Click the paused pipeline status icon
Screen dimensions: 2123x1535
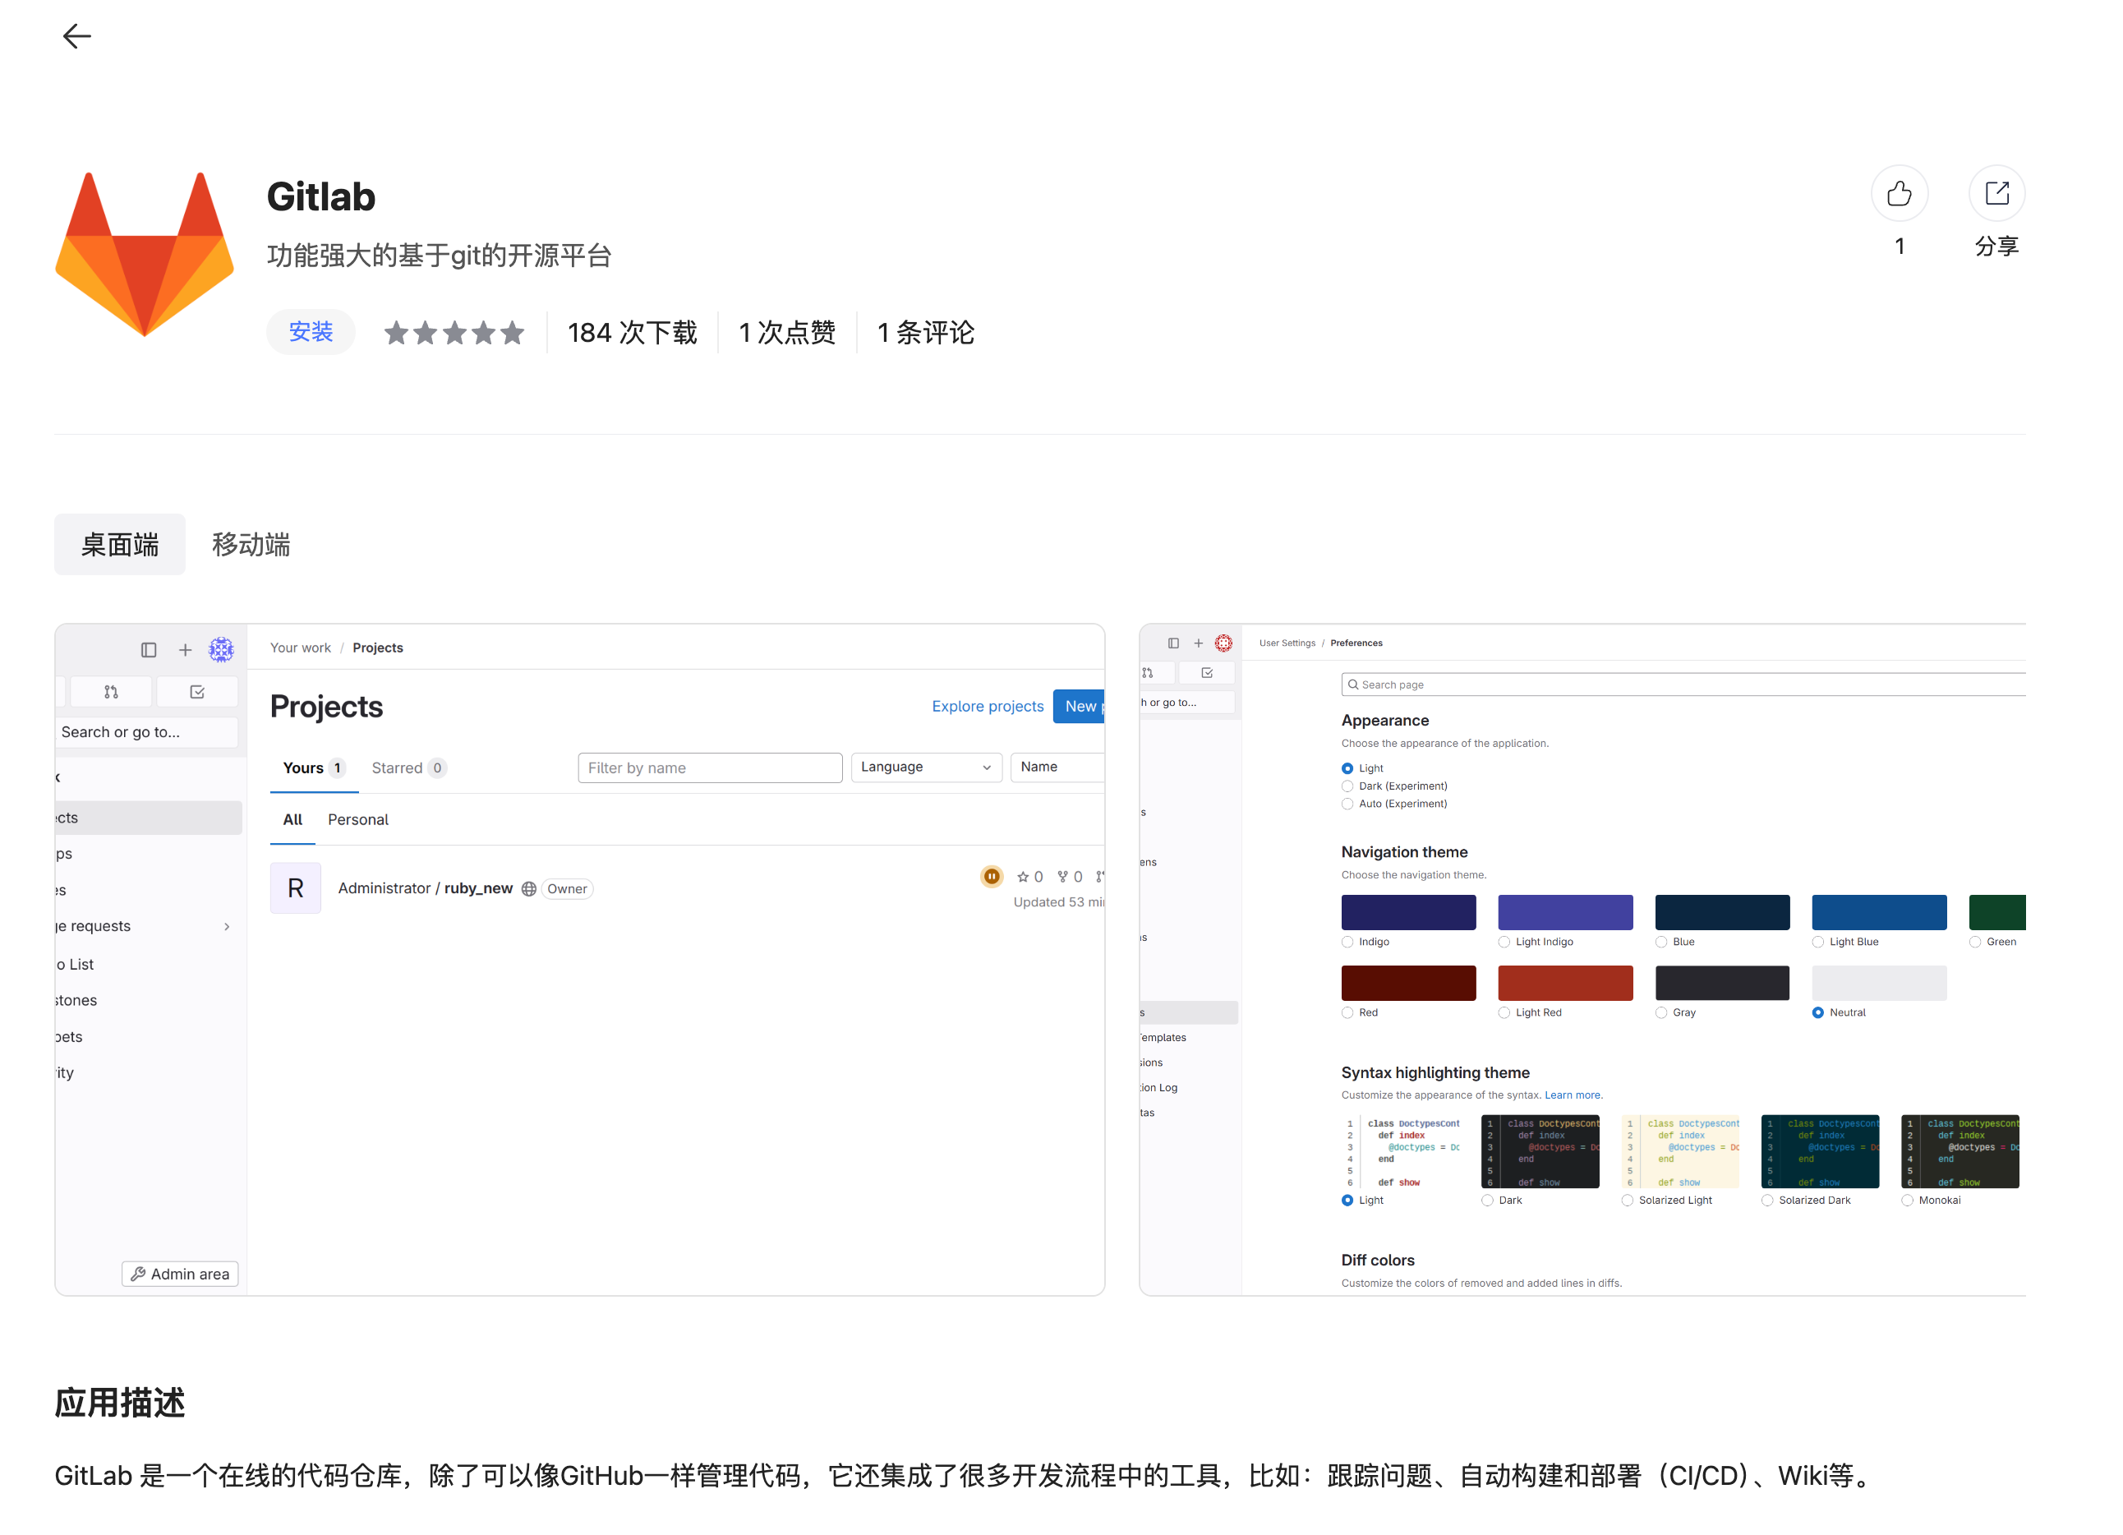coord(992,876)
